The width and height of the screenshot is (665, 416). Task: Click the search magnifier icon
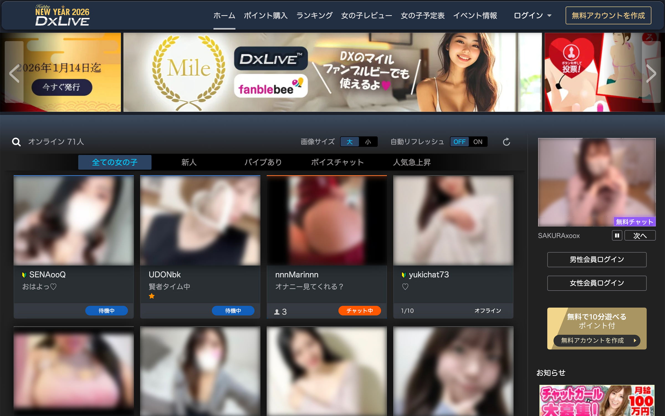click(16, 142)
